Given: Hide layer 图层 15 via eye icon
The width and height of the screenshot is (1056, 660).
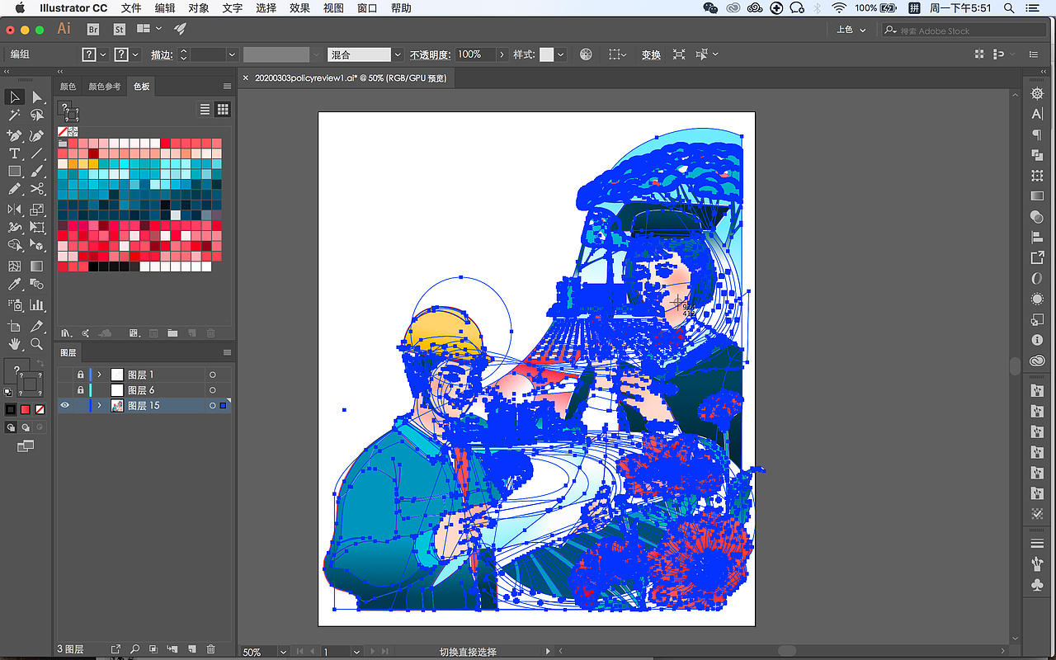Looking at the screenshot, I should [x=64, y=405].
